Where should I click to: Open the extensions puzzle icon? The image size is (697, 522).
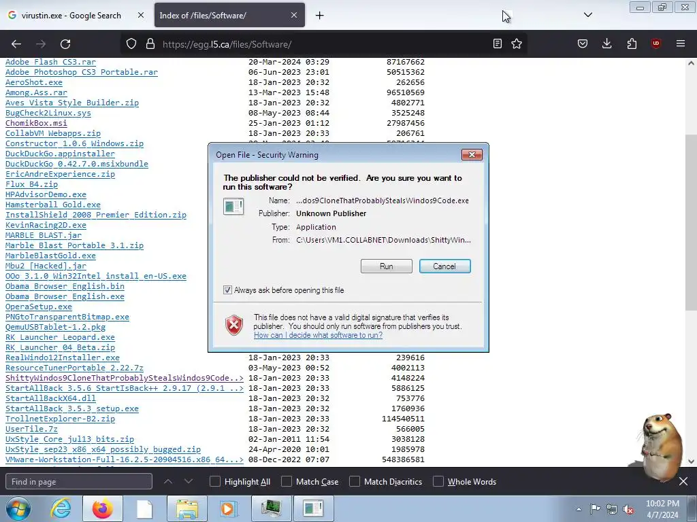[x=632, y=43]
